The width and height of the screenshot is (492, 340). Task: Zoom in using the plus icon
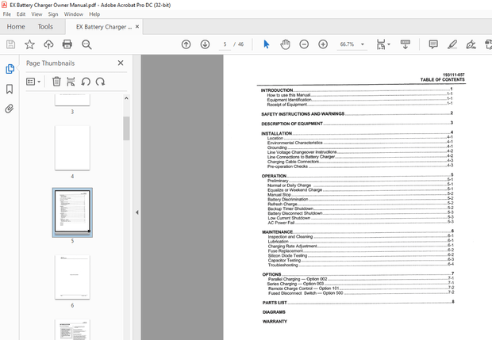point(323,44)
